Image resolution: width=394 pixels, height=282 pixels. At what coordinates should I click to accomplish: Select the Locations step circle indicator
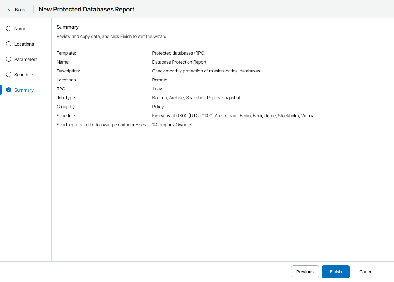tap(9, 44)
